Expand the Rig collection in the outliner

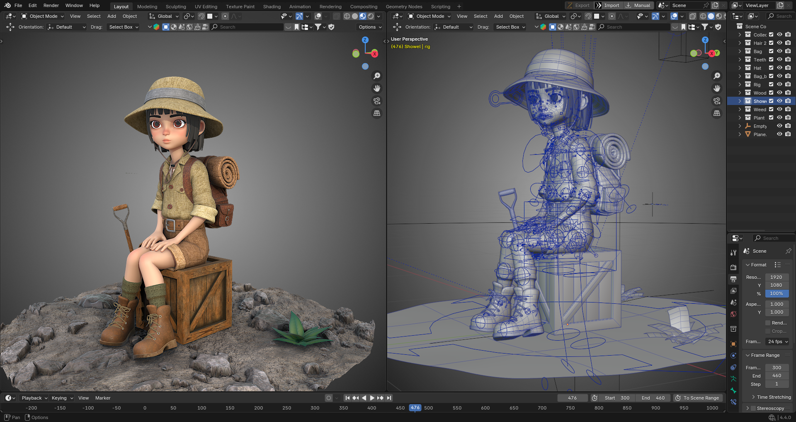(x=740, y=84)
